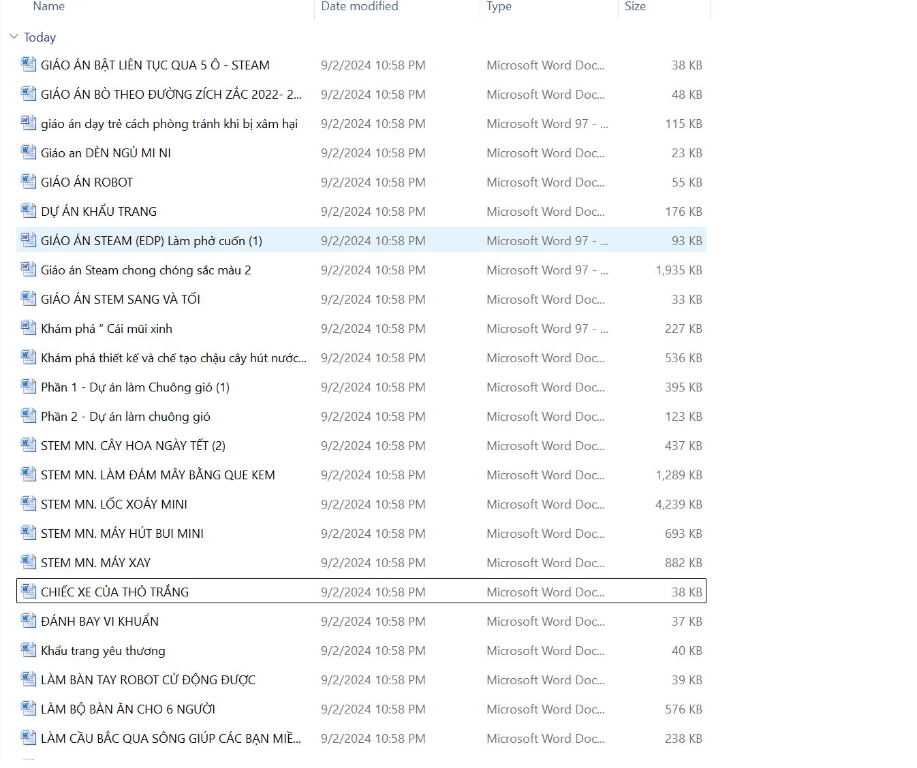This screenshot has width=917, height=768.
Task: Click icon of LÀM BÀN TAY ROBOT CỬ ĐỘNG ĐƯỢC
Action: pos(29,679)
